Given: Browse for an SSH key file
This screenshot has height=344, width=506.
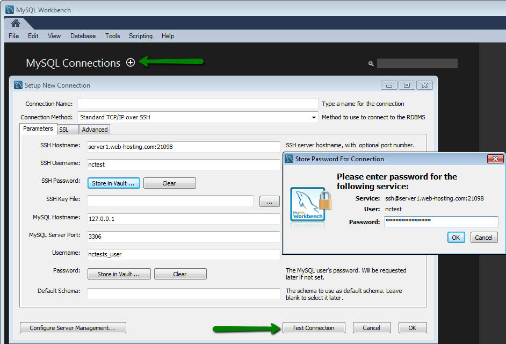Looking at the screenshot, I should point(269,201).
